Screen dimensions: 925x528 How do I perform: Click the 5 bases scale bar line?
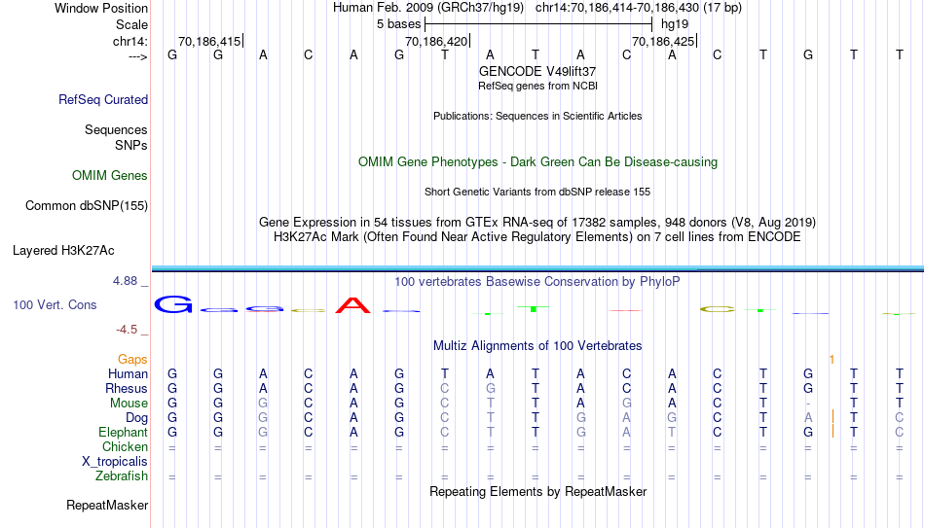tap(538, 24)
